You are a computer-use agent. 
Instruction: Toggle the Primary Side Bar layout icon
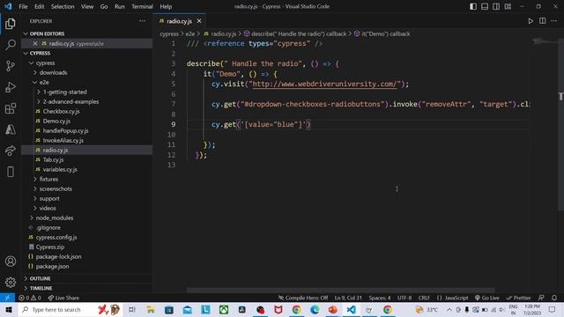473,6
